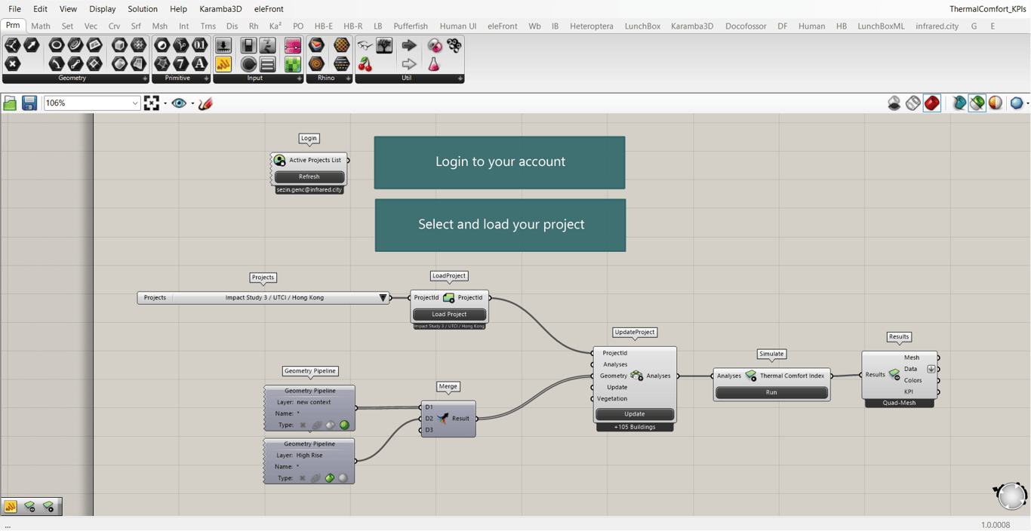Expand the Rhino panel arrow
Screen dimensions: 1031x531
click(x=348, y=78)
